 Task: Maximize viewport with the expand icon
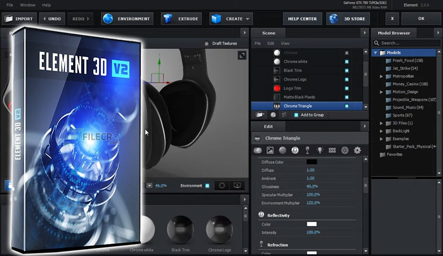point(242,55)
